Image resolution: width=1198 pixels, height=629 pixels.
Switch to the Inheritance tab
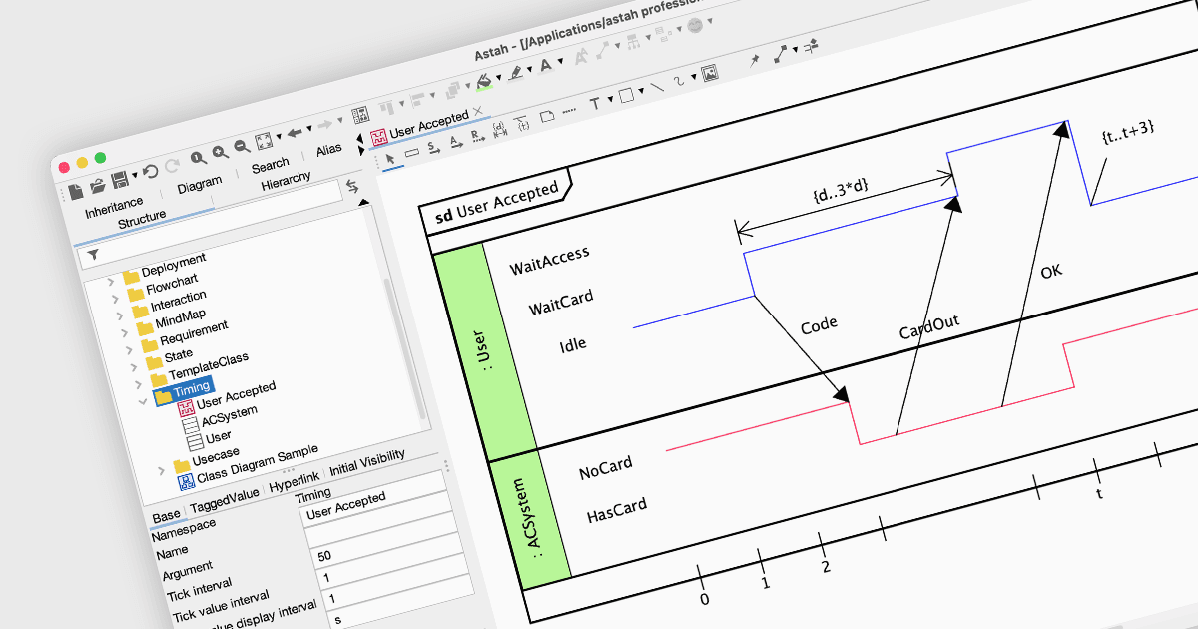click(114, 208)
